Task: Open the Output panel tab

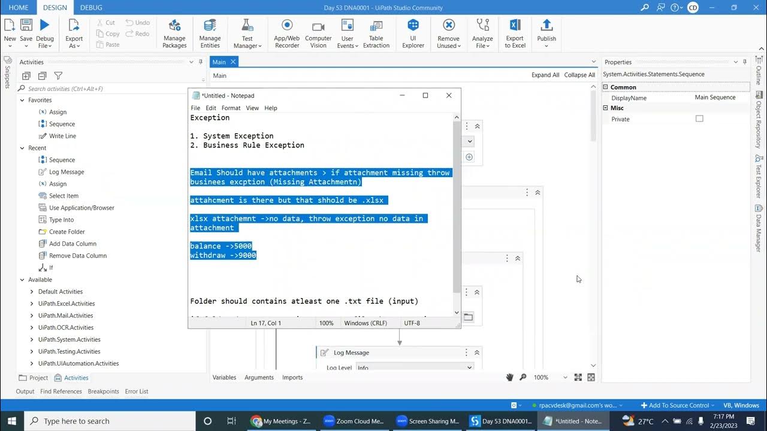Action: [x=25, y=391]
